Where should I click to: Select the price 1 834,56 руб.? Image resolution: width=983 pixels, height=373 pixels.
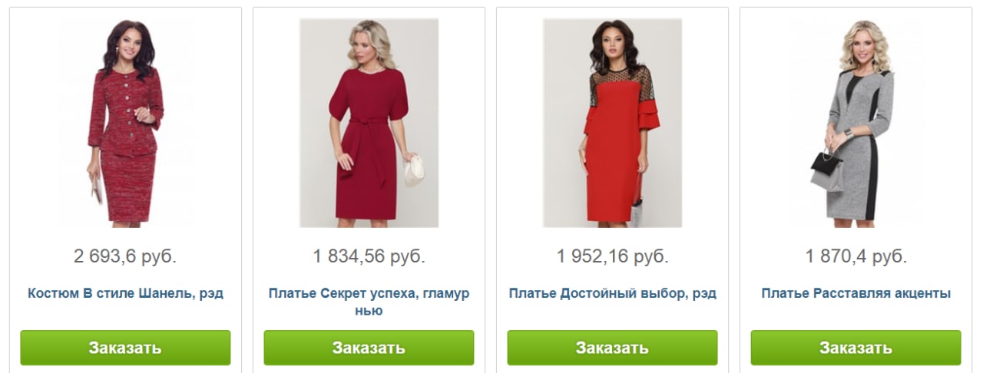pyautogui.click(x=369, y=256)
